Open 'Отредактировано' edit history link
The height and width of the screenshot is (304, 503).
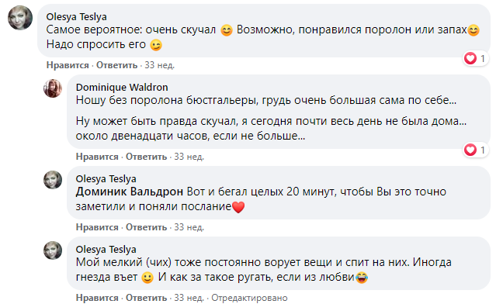point(249,298)
